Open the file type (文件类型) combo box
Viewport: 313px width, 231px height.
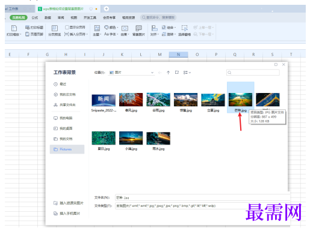pos(202,206)
